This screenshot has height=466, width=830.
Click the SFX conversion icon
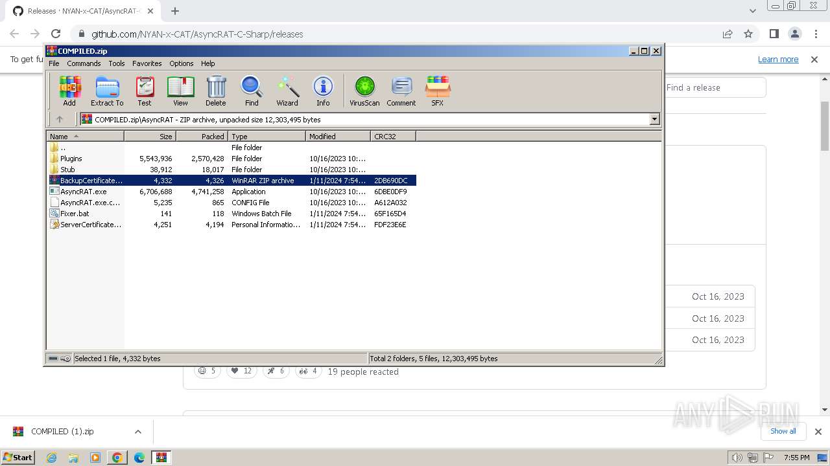[x=438, y=91]
